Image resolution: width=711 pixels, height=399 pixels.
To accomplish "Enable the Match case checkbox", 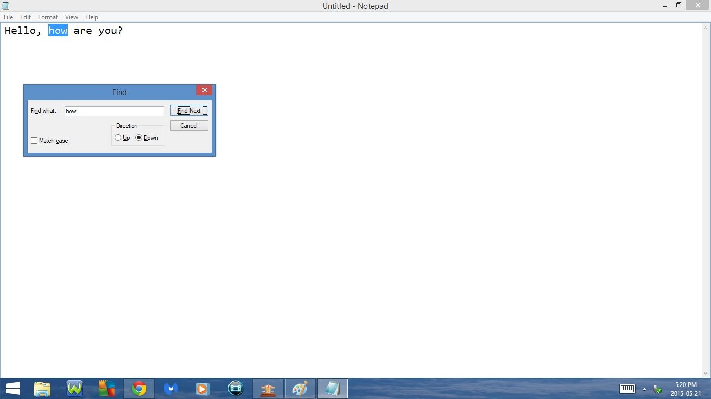I will pos(34,140).
